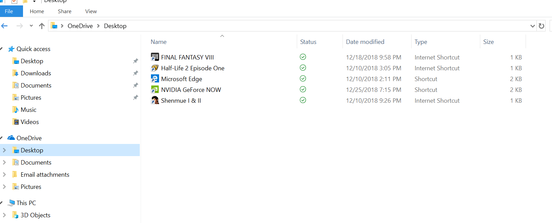Viewport: 552px width, 223px height.
Task: Select the highlighted Desktop under OneDrive
Action: 70,150
